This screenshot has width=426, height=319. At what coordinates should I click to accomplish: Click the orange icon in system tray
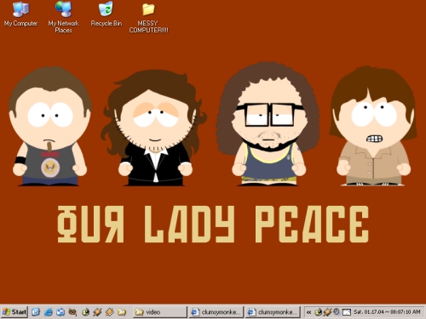(x=327, y=312)
